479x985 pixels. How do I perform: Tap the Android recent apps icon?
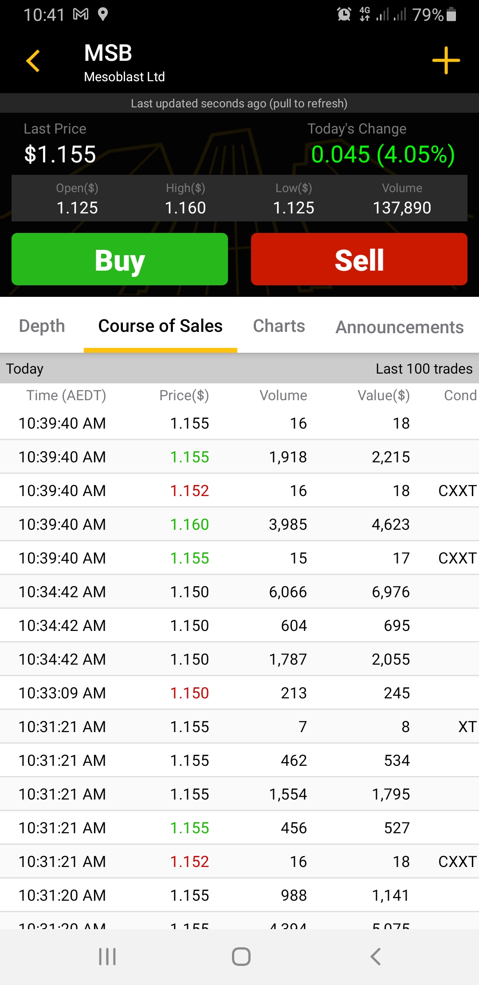pyautogui.click(x=107, y=957)
